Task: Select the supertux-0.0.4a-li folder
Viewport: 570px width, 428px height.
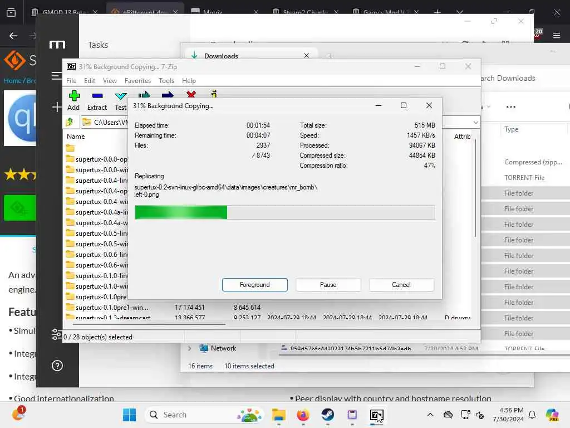Action: point(97,212)
